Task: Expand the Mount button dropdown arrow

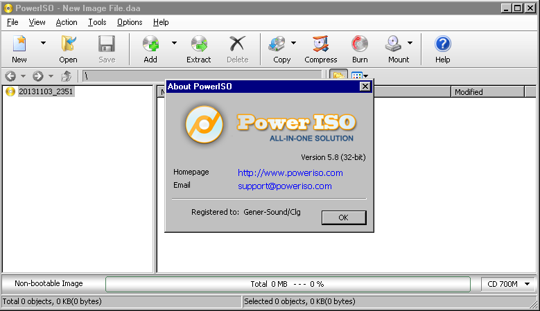Action: click(410, 43)
